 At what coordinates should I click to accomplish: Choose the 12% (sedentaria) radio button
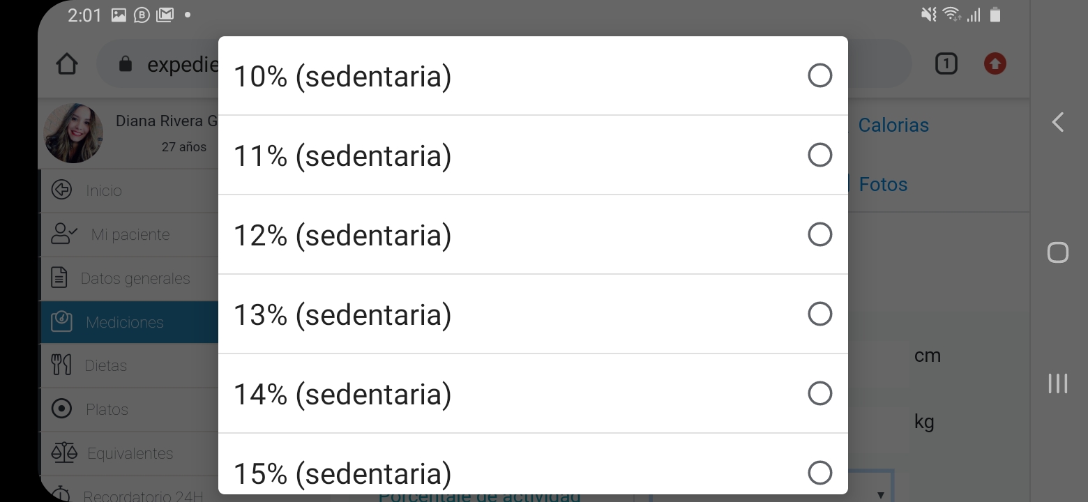(x=820, y=234)
